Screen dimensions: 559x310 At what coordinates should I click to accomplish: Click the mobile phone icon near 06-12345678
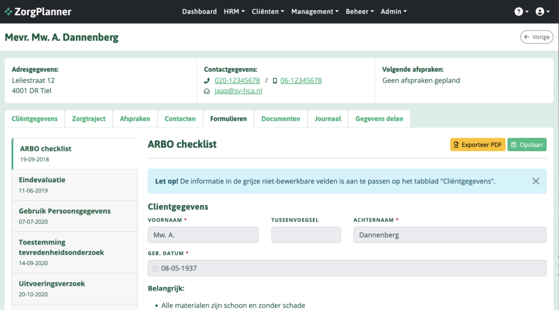pos(275,81)
